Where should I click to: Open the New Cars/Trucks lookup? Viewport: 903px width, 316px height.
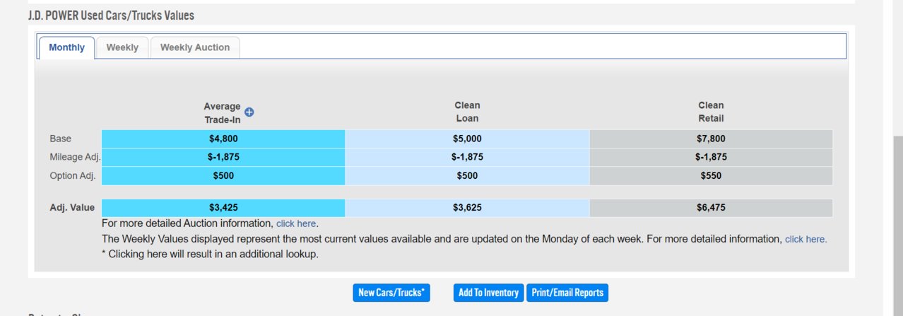(x=391, y=293)
